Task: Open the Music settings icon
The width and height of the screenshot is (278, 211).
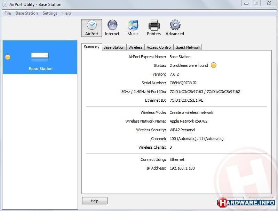Action: 133,28
